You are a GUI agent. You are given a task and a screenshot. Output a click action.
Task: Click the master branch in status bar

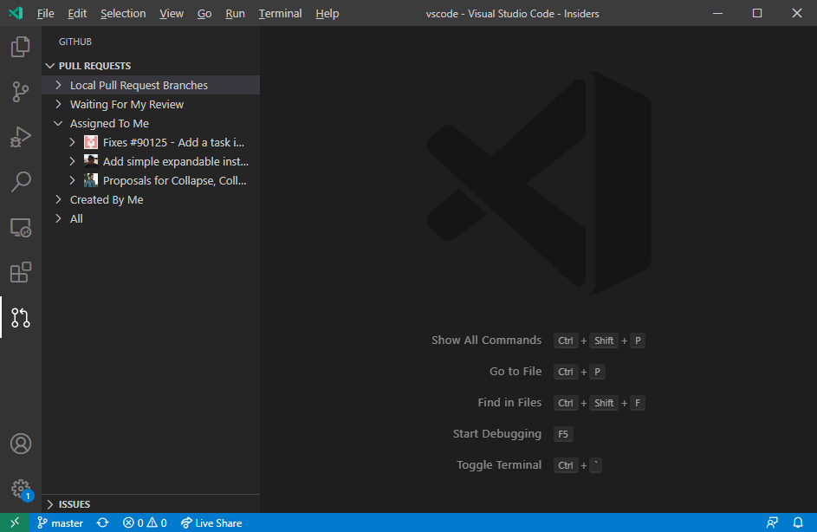pyautogui.click(x=60, y=522)
